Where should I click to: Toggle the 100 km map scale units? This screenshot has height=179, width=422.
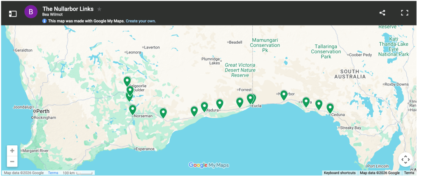pyautogui.click(x=77, y=173)
